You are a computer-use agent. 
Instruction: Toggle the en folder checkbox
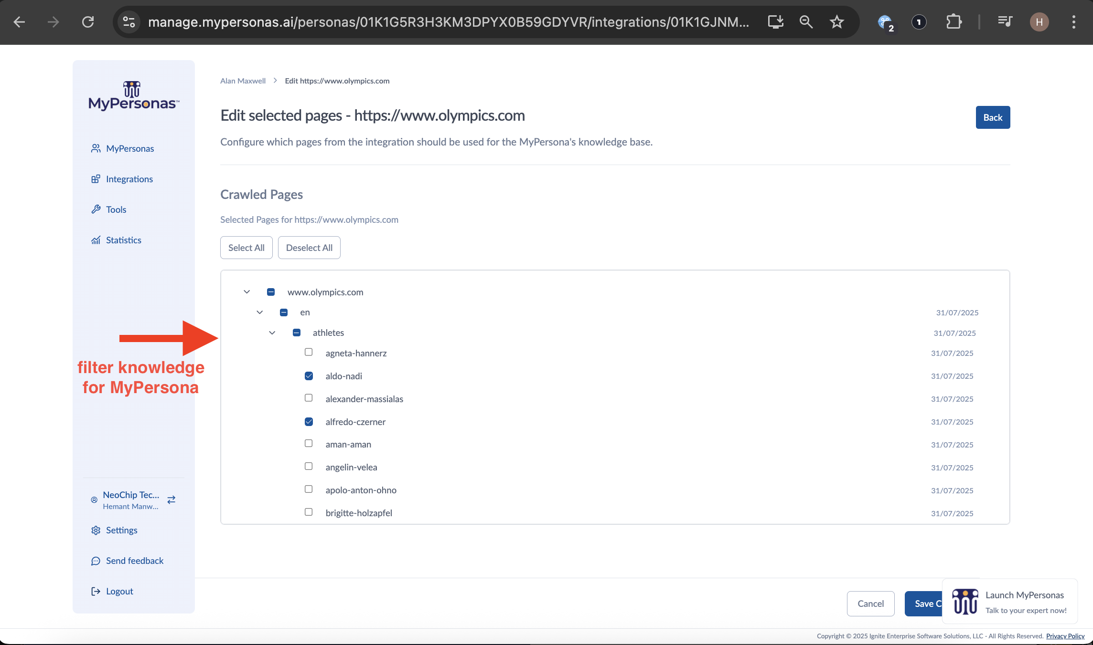pyautogui.click(x=284, y=312)
